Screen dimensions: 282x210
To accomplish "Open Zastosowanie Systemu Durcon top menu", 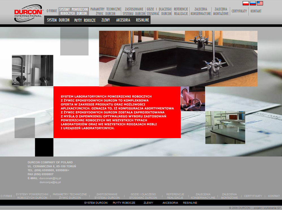I will click(134, 11).
